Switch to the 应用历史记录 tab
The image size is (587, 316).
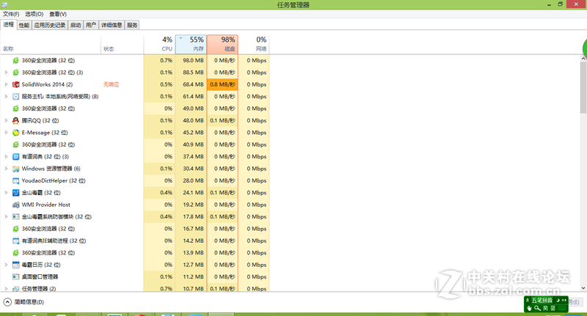click(x=50, y=25)
